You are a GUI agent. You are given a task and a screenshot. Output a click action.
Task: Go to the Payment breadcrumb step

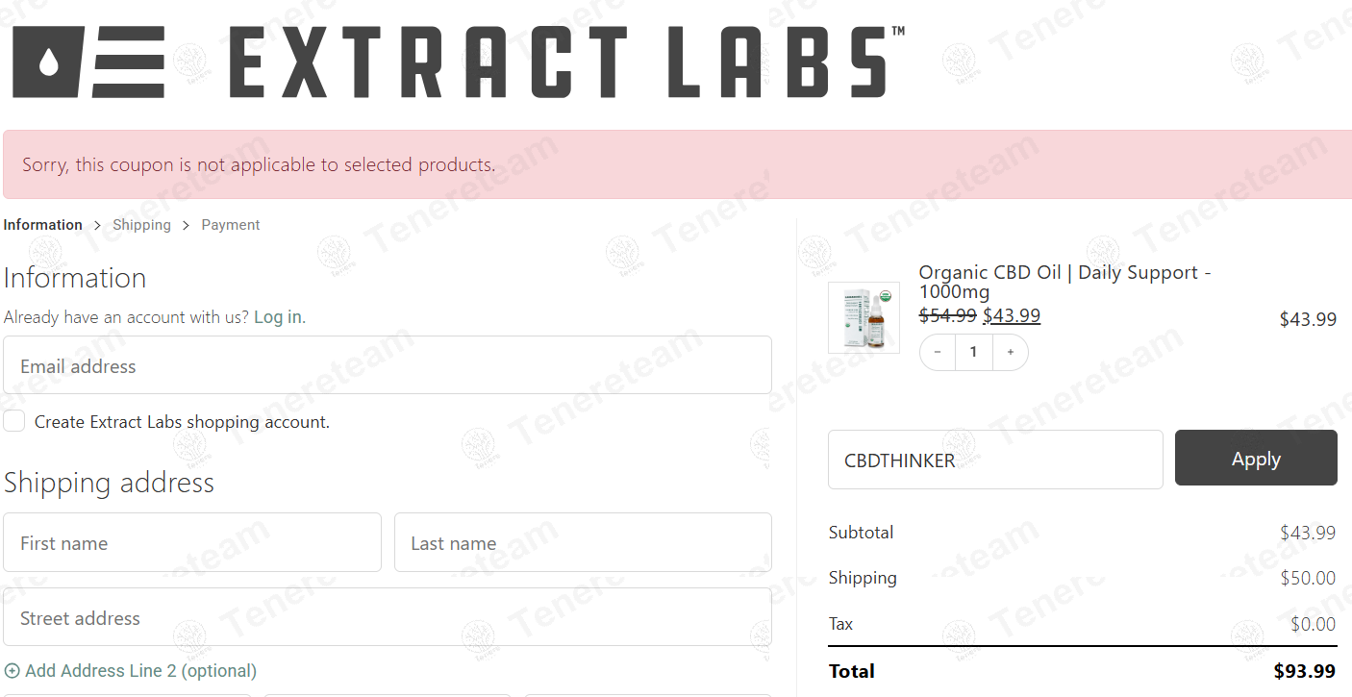point(231,225)
